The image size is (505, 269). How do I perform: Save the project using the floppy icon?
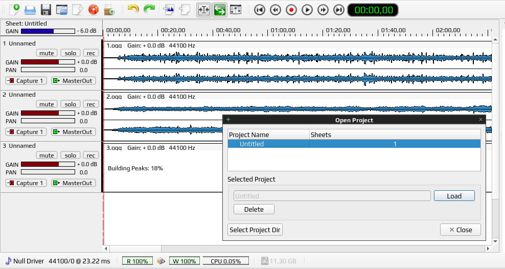click(x=46, y=10)
